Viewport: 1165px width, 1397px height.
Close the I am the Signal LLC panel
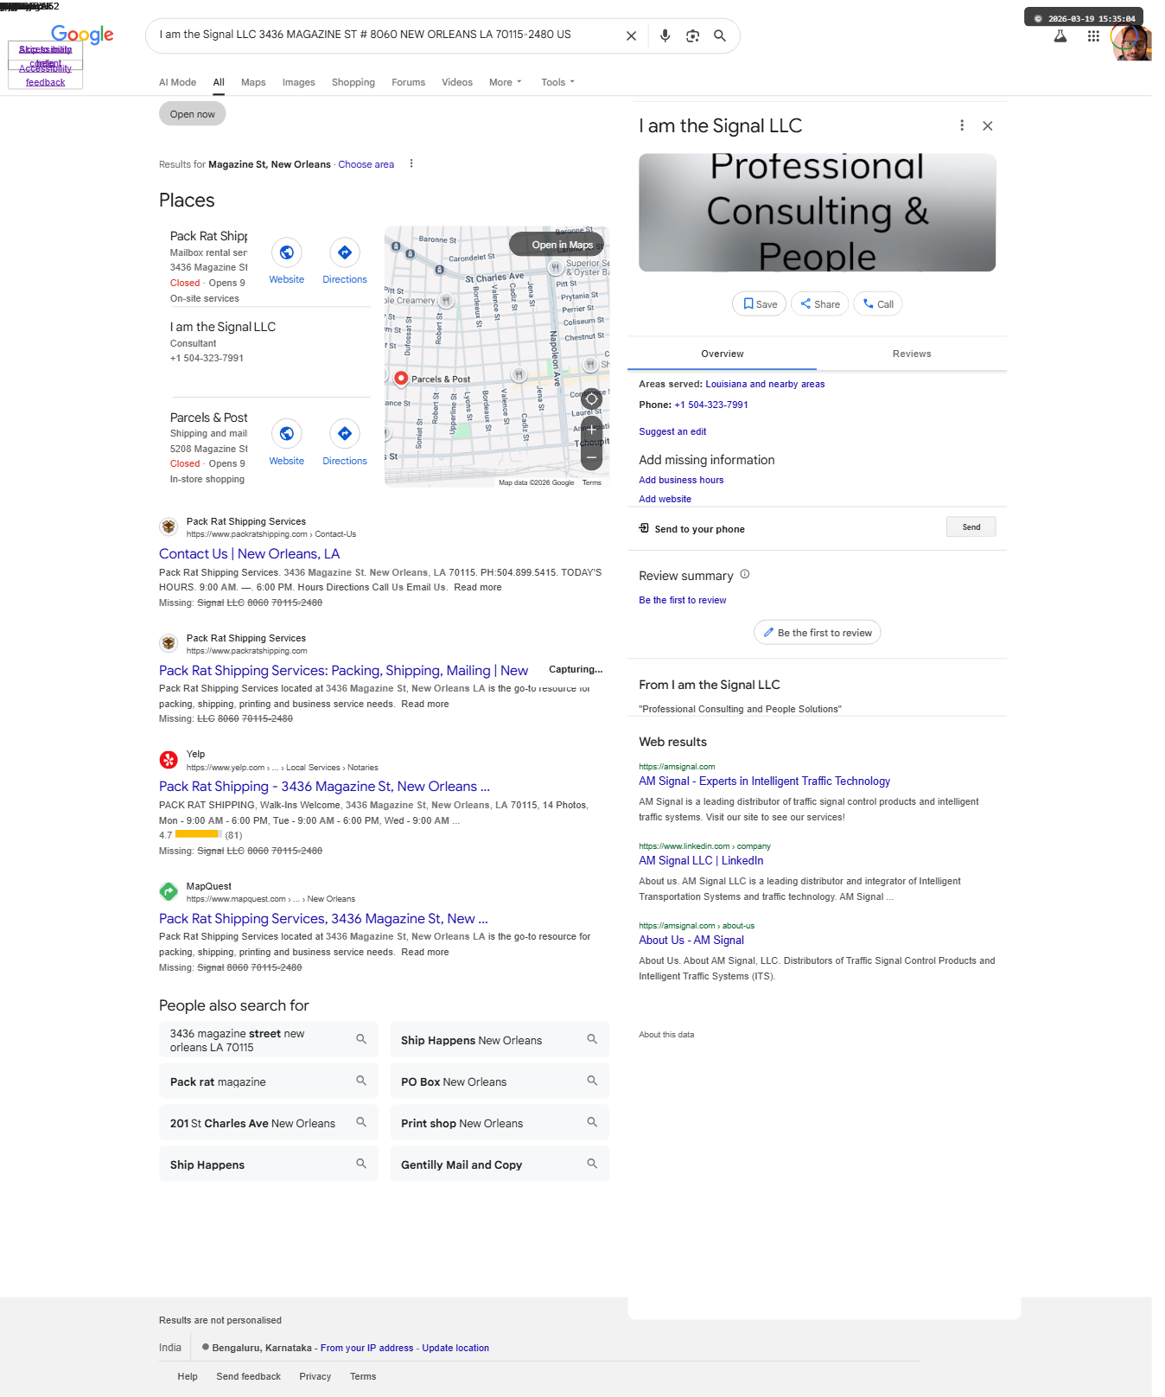[x=988, y=126]
